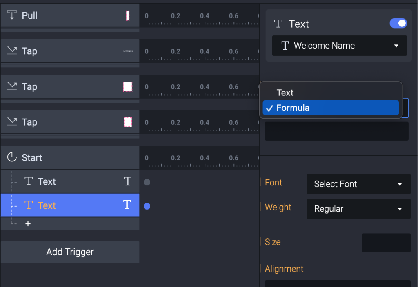Toggle the Text response enable switch
418x287 pixels.
[398, 23]
